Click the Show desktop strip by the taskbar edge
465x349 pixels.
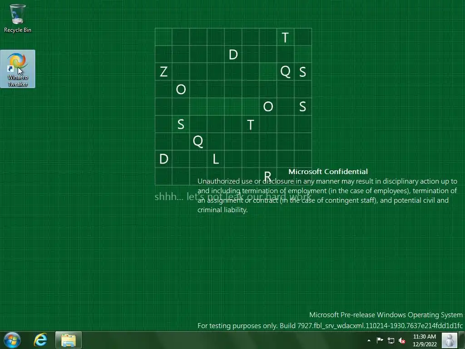[462, 340]
